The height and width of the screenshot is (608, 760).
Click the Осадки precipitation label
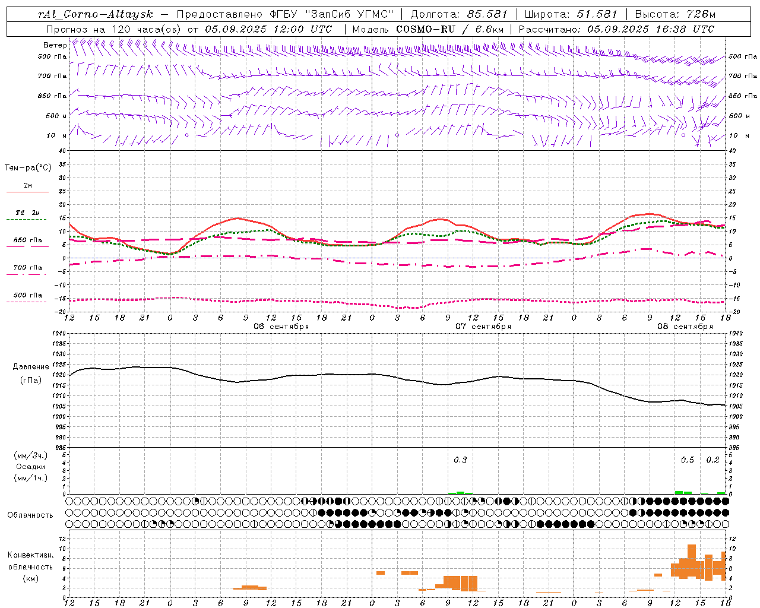tap(31, 467)
